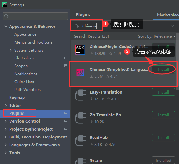Viewport: 179px width, 164px height.
Task: Click the plugin list vertical scrollbar
Action: 177,61
